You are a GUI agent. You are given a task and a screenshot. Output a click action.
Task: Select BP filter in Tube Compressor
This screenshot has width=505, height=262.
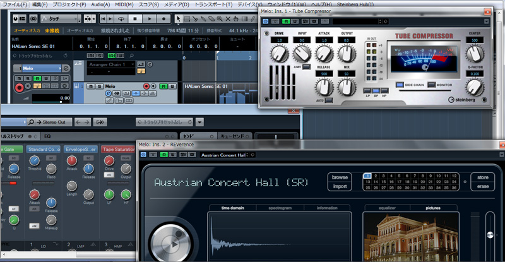coord(376,90)
